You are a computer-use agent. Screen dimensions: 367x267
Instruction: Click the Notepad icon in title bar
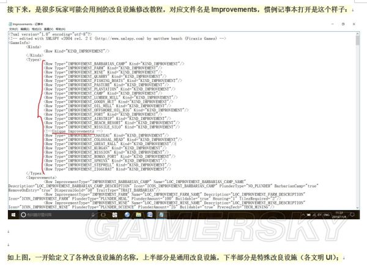tap(10, 23)
